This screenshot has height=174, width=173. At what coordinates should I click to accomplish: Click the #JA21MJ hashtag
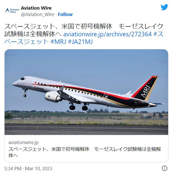point(80,42)
